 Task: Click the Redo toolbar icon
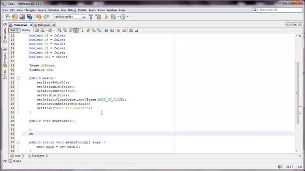pyautogui.click(x=46, y=17)
